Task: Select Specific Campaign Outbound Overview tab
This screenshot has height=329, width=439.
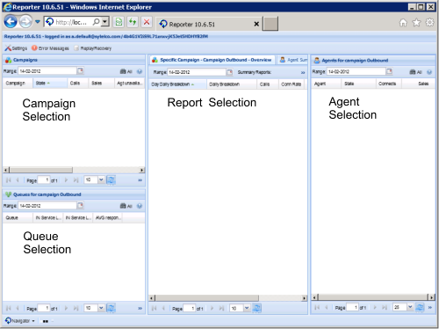Action: pyautogui.click(x=212, y=60)
